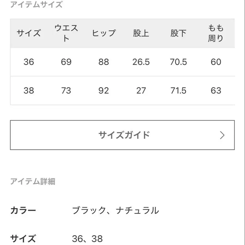Click the waist value 69 for size 36
Viewport: 245px width, 245px height.
tap(65, 62)
